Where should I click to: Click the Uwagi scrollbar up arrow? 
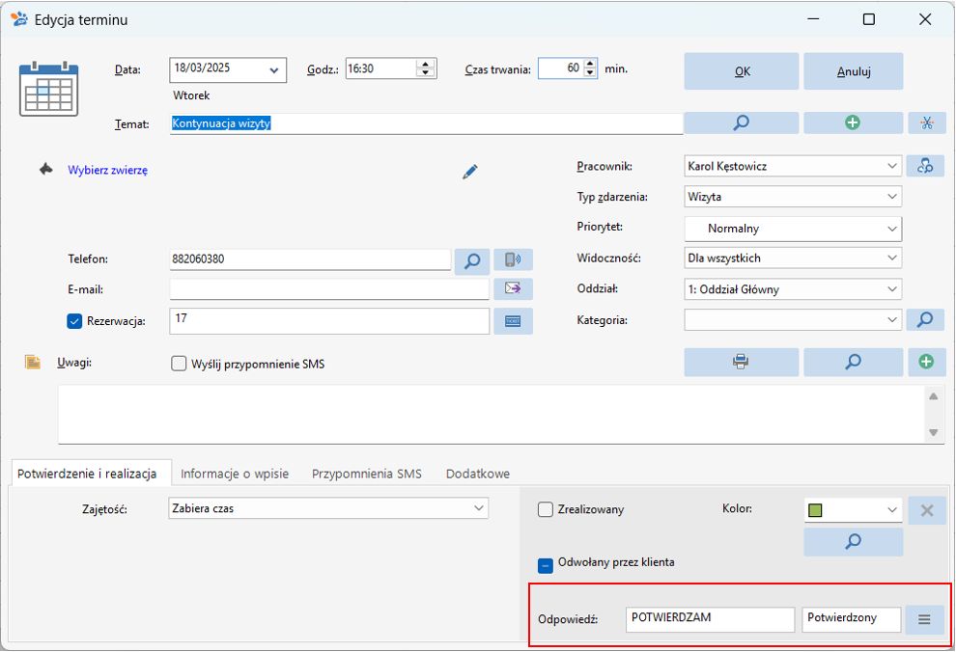point(934,396)
